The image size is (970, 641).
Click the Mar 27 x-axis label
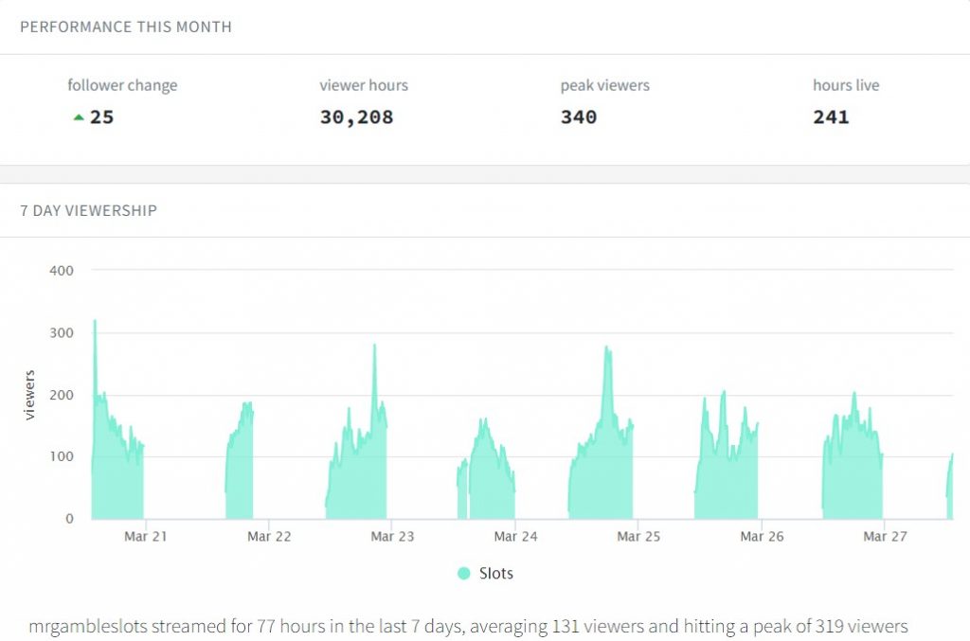(886, 537)
